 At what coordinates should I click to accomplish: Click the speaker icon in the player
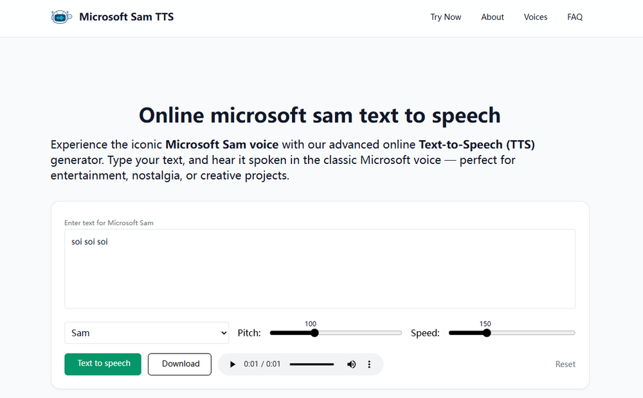351,364
